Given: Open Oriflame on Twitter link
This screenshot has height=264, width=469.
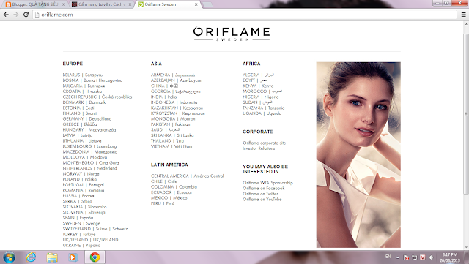Looking at the screenshot, I should point(261,194).
